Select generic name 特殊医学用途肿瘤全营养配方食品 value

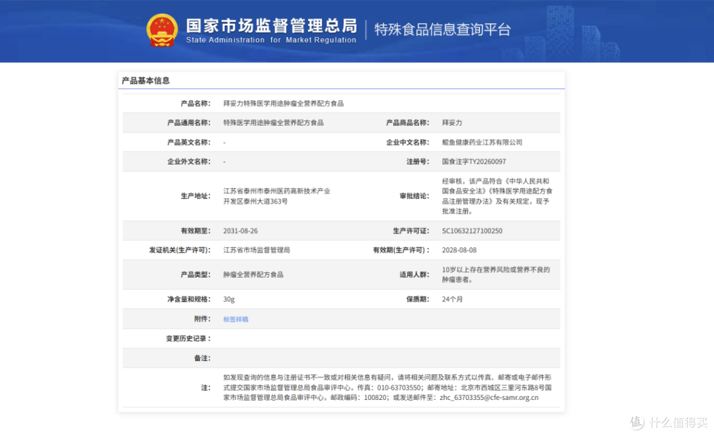[x=273, y=122]
